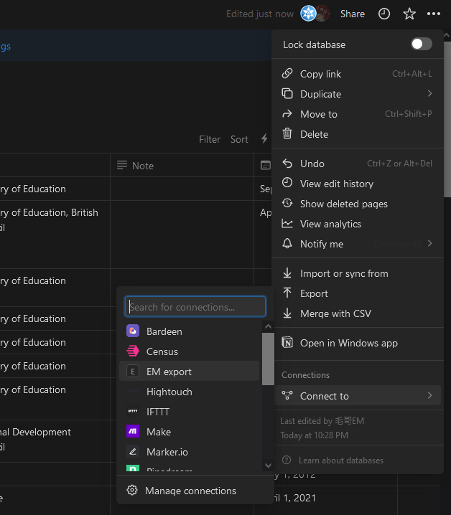The image size is (451, 515).
Task: Select Import or sync from
Action: click(358, 273)
